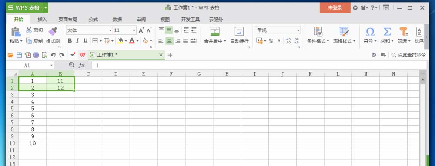Click the export to PDF icon
This screenshot has height=166, width=435.
pyautogui.click(x=28, y=55)
